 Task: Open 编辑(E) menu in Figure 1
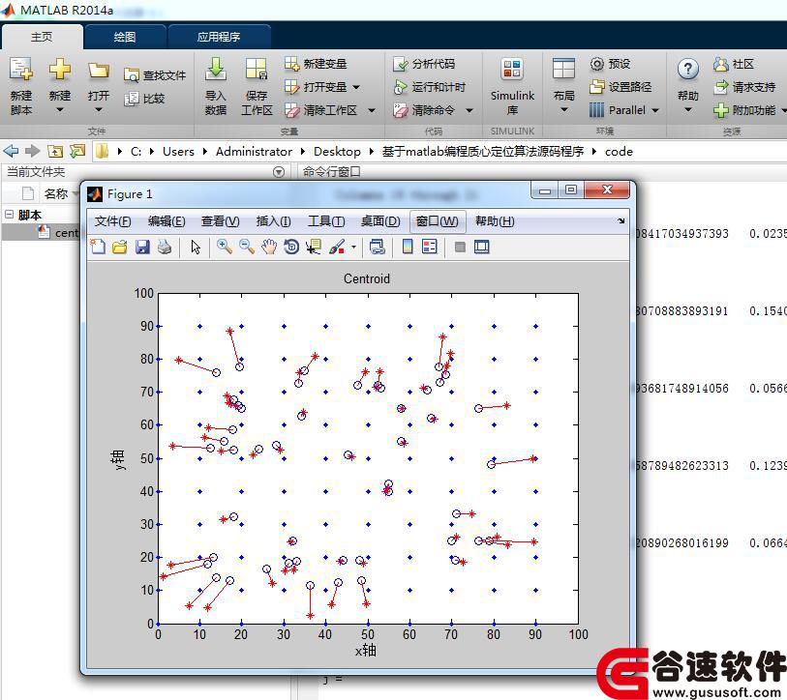click(x=166, y=221)
